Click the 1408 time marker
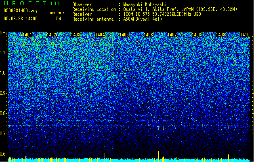 click(x=196, y=35)
